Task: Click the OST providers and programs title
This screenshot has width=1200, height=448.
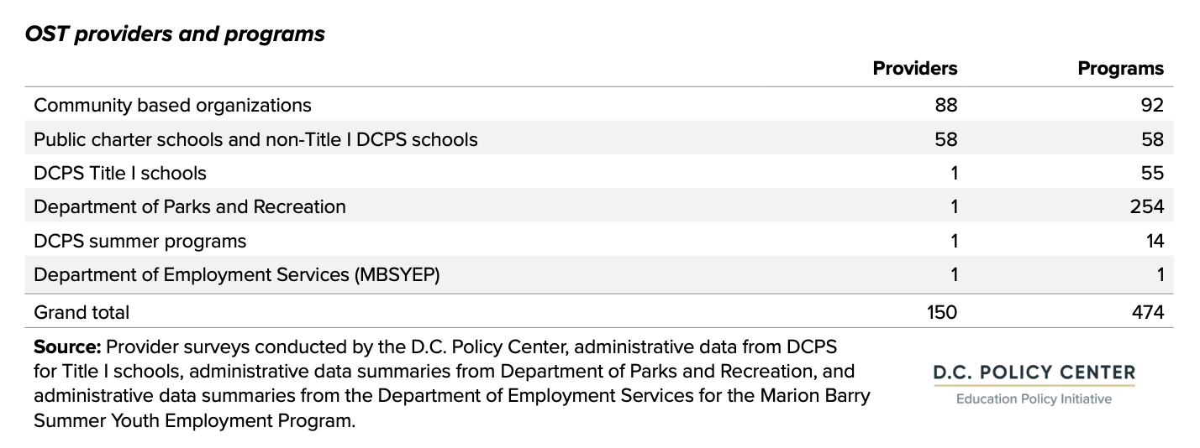Action: 175,34
